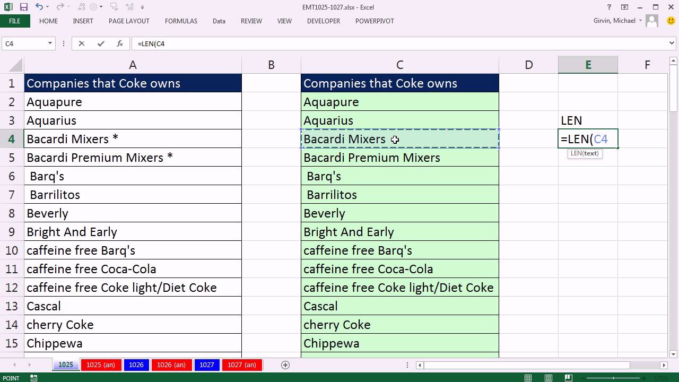Viewport: 679px width, 382px height.
Task: Expand the formula bar
Action: (672, 44)
